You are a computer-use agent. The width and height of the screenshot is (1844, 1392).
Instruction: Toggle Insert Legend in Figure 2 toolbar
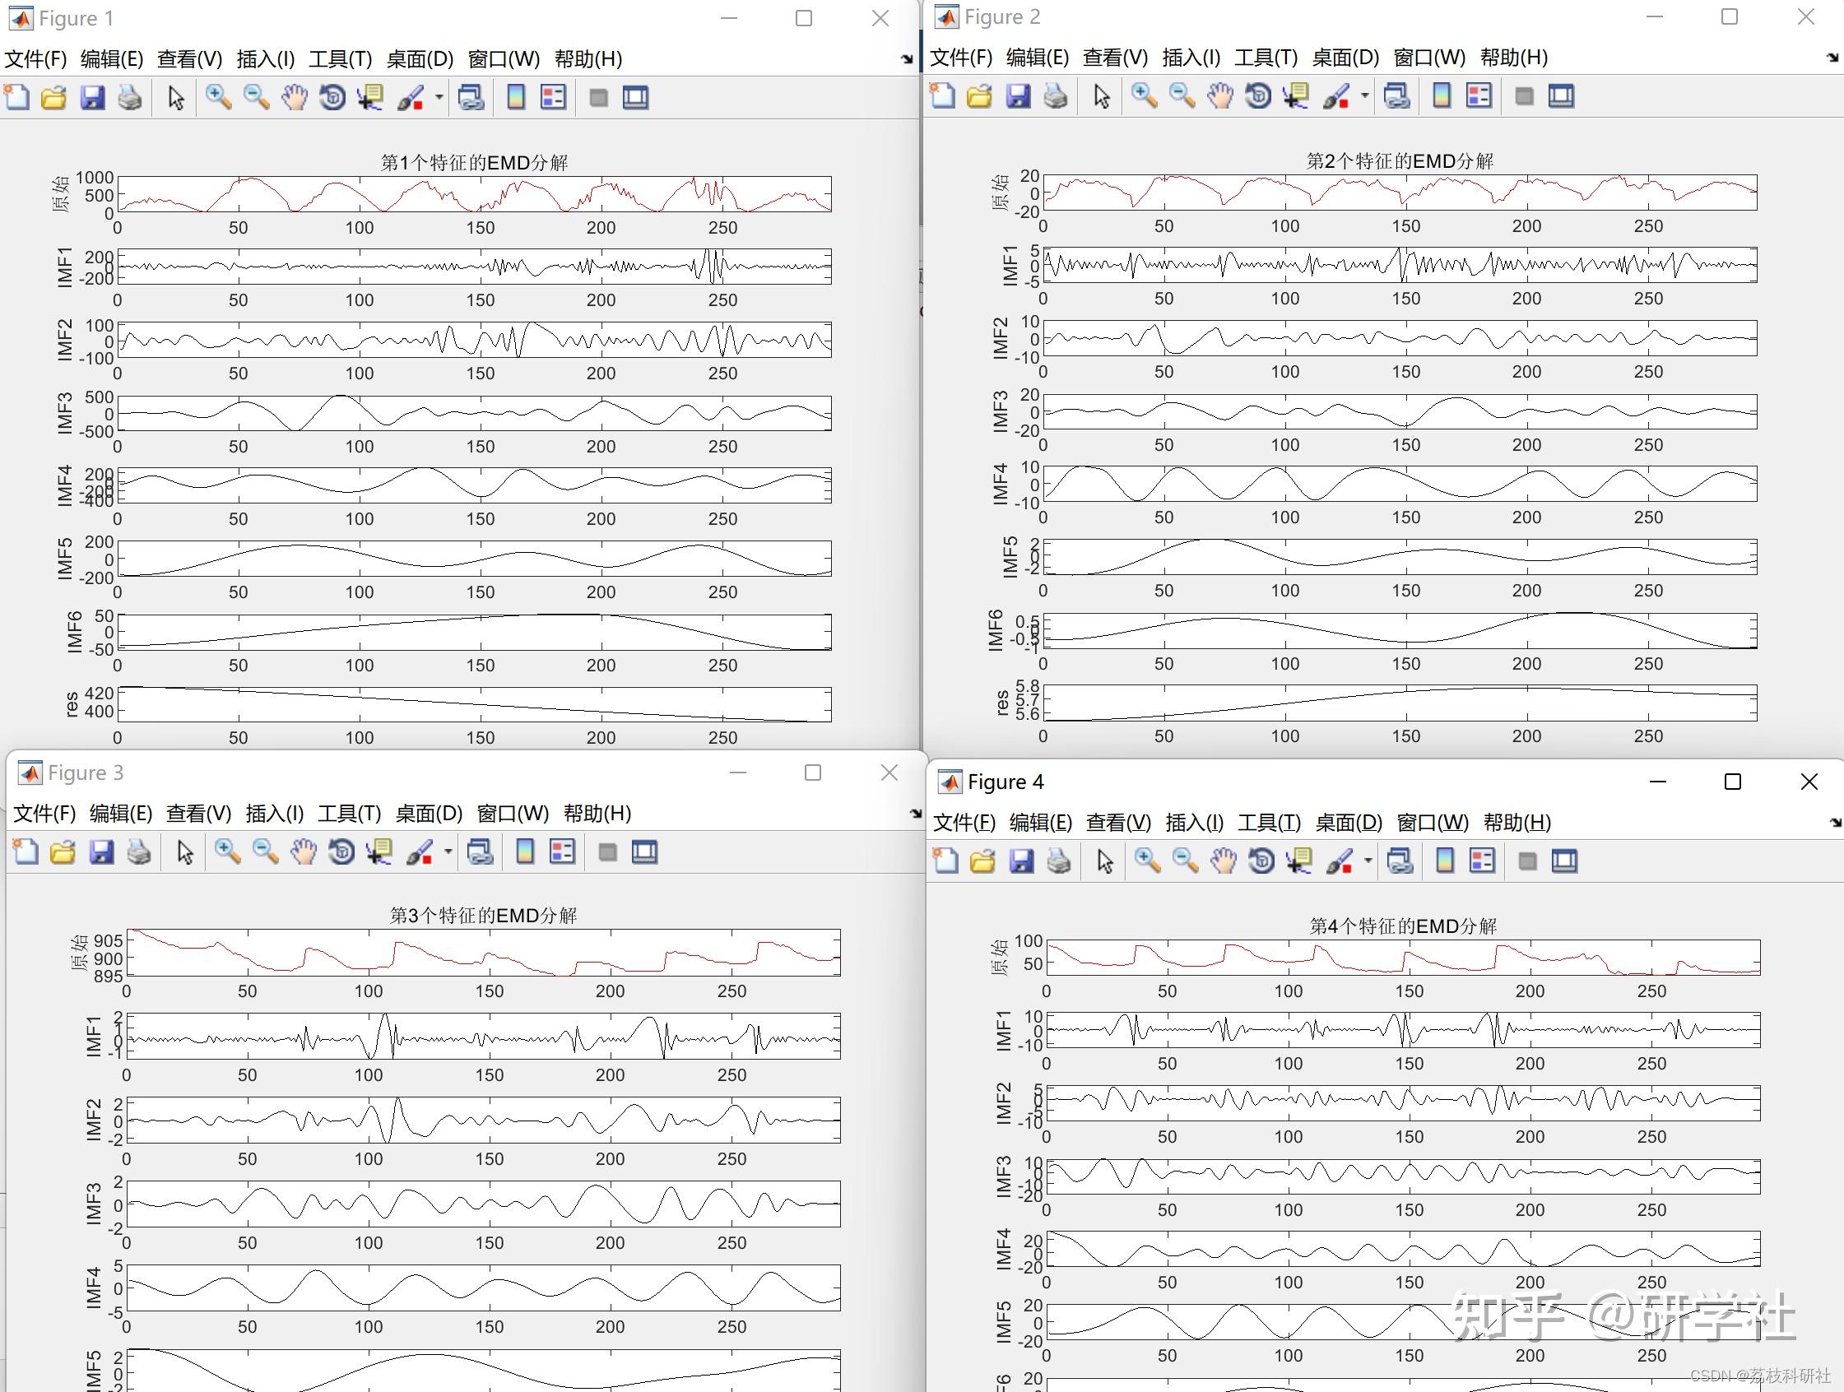point(1479,96)
